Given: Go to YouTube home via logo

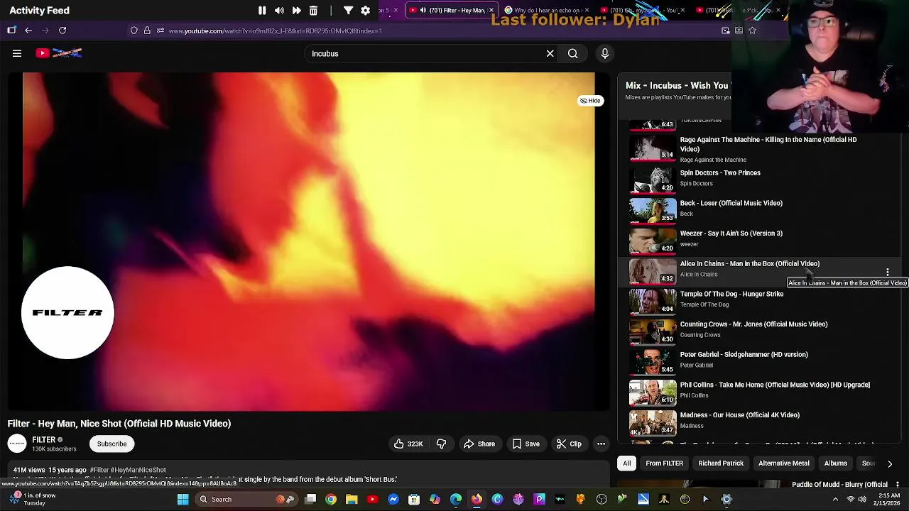Looking at the screenshot, I should pos(59,53).
